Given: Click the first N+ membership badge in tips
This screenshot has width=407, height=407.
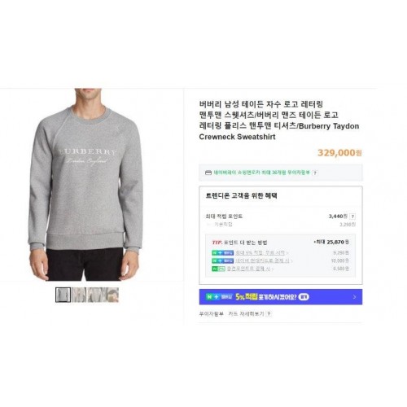Looking at the screenshot, I should point(222,252).
